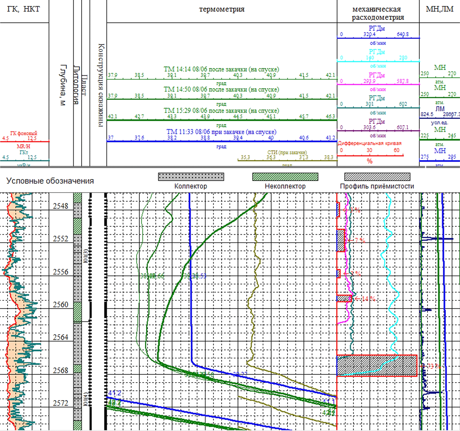Select depth label 2572

60,403
